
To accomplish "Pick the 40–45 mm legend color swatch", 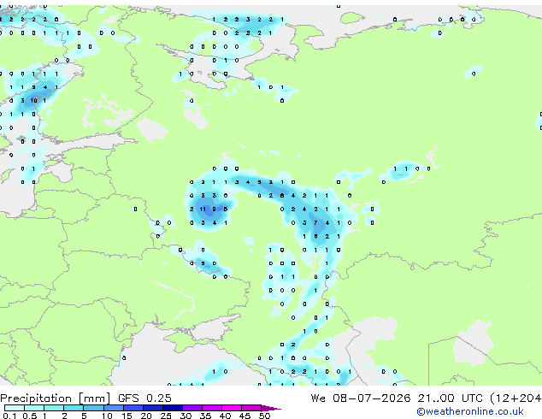I will 232,408.
